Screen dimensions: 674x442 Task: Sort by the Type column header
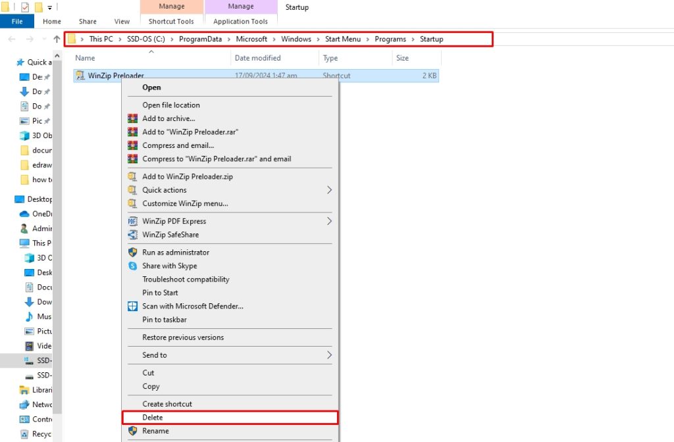[x=355, y=58]
